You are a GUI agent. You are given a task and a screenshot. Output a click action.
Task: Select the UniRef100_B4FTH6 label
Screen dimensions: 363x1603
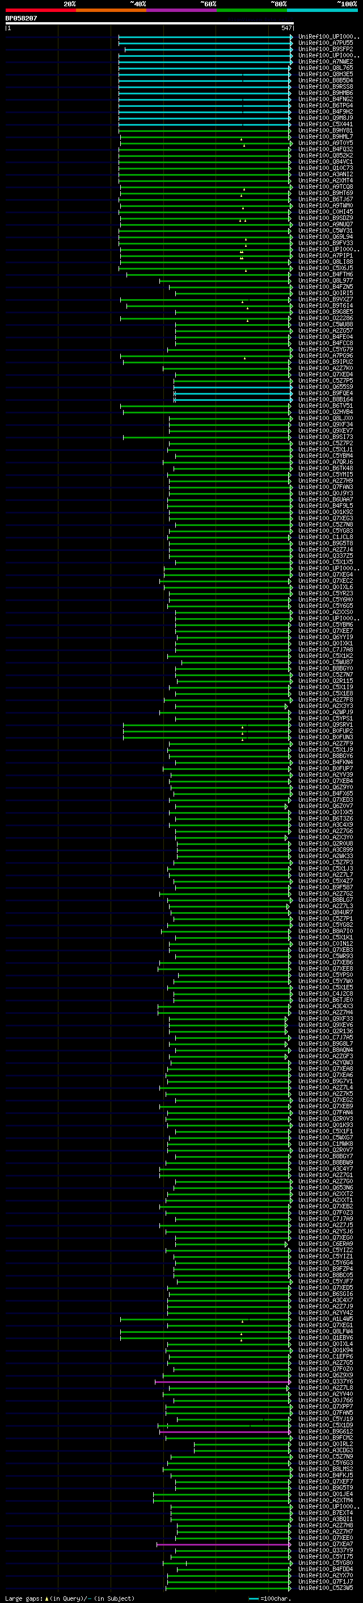click(325, 275)
